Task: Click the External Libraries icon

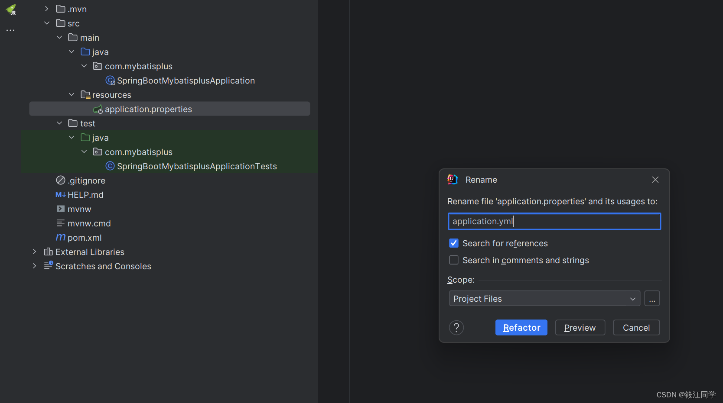Action: [x=49, y=251]
